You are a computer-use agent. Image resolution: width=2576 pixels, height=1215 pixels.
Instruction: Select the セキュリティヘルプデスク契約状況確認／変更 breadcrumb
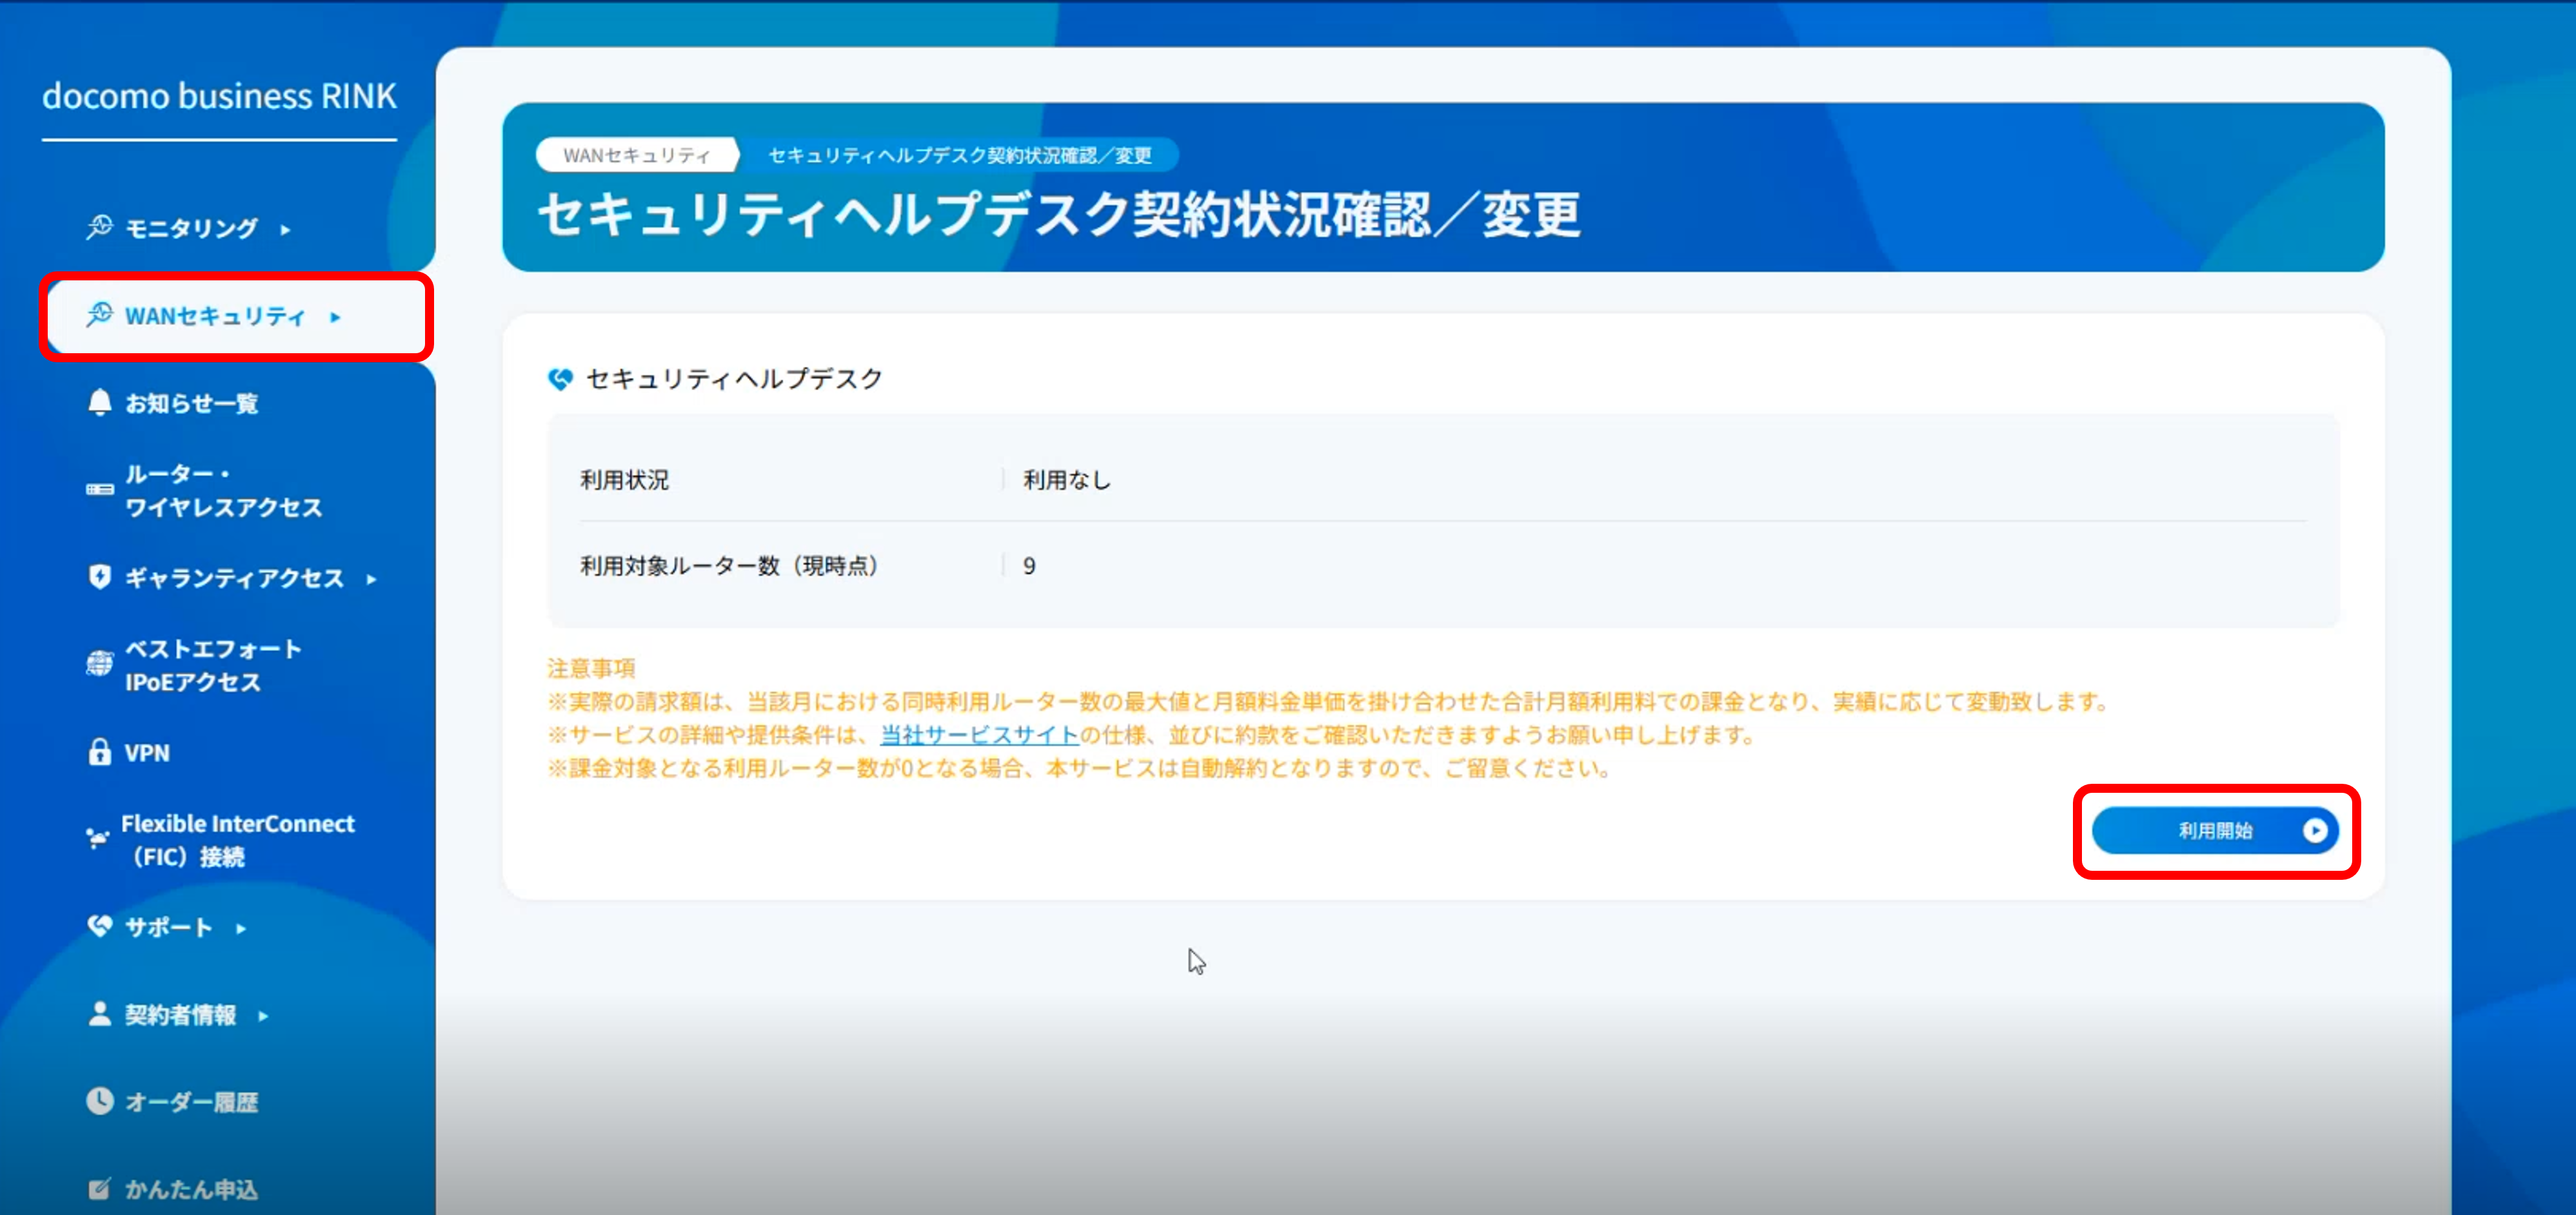pos(957,156)
